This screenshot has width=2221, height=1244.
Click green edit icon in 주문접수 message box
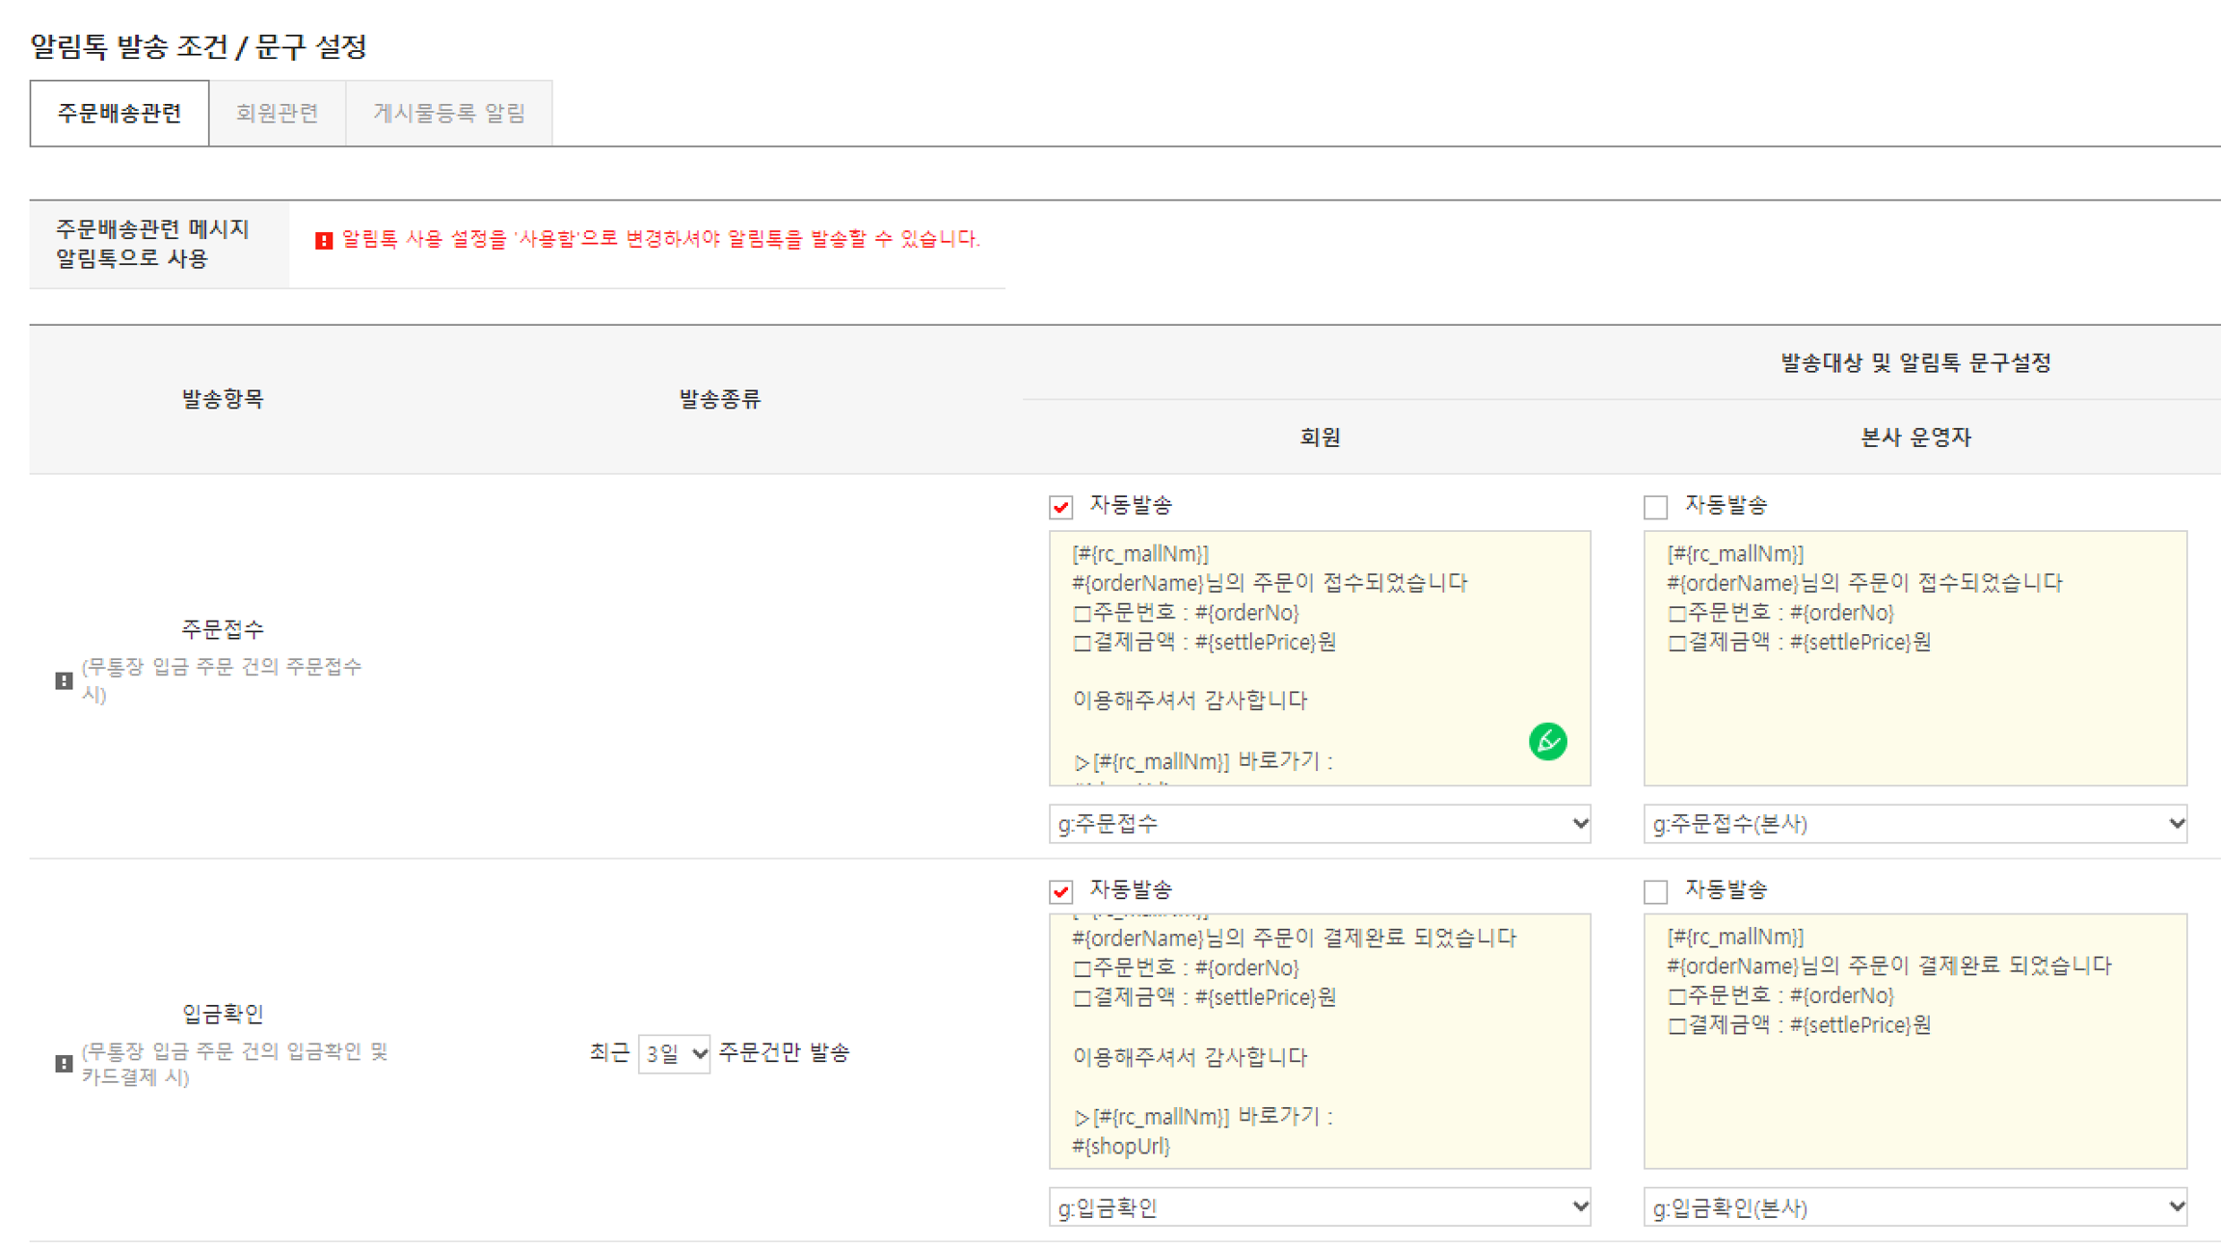[x=1547, y=741]
